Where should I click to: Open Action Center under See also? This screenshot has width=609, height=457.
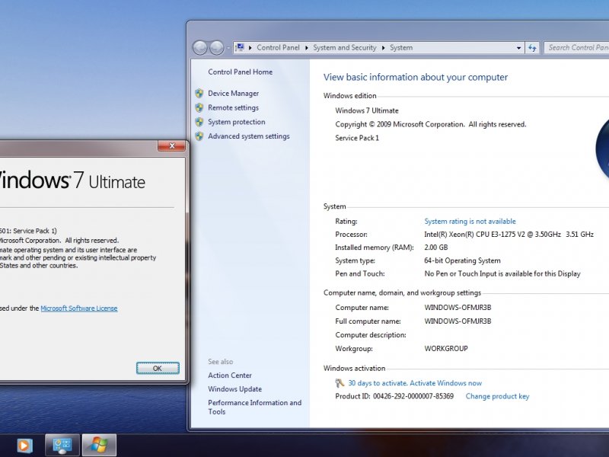click(x=230, y=376)
